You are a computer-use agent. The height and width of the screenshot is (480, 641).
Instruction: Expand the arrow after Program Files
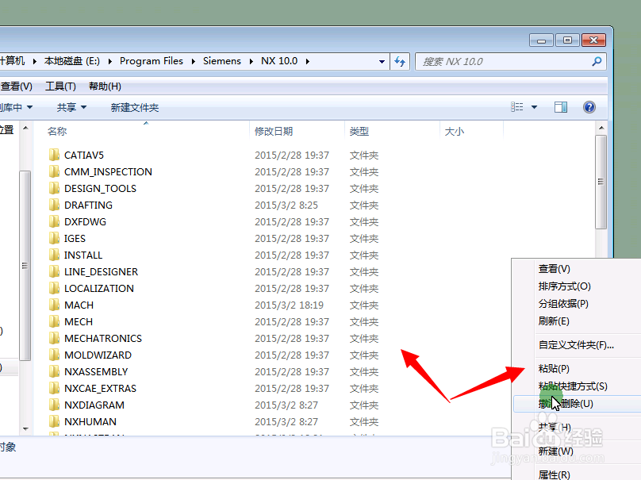pos(193,61)
